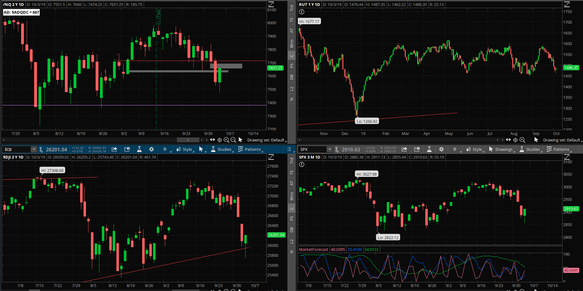Click the SPX symbol input field
583x291 pixels.
[x=313, y=150]
